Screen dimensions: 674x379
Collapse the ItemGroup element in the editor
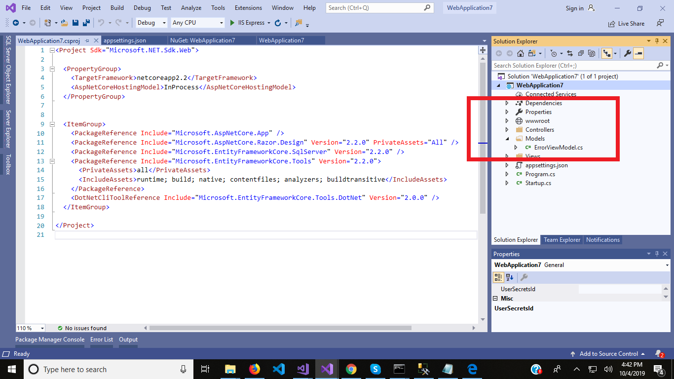pyautogui.click(x=52, y=124)
